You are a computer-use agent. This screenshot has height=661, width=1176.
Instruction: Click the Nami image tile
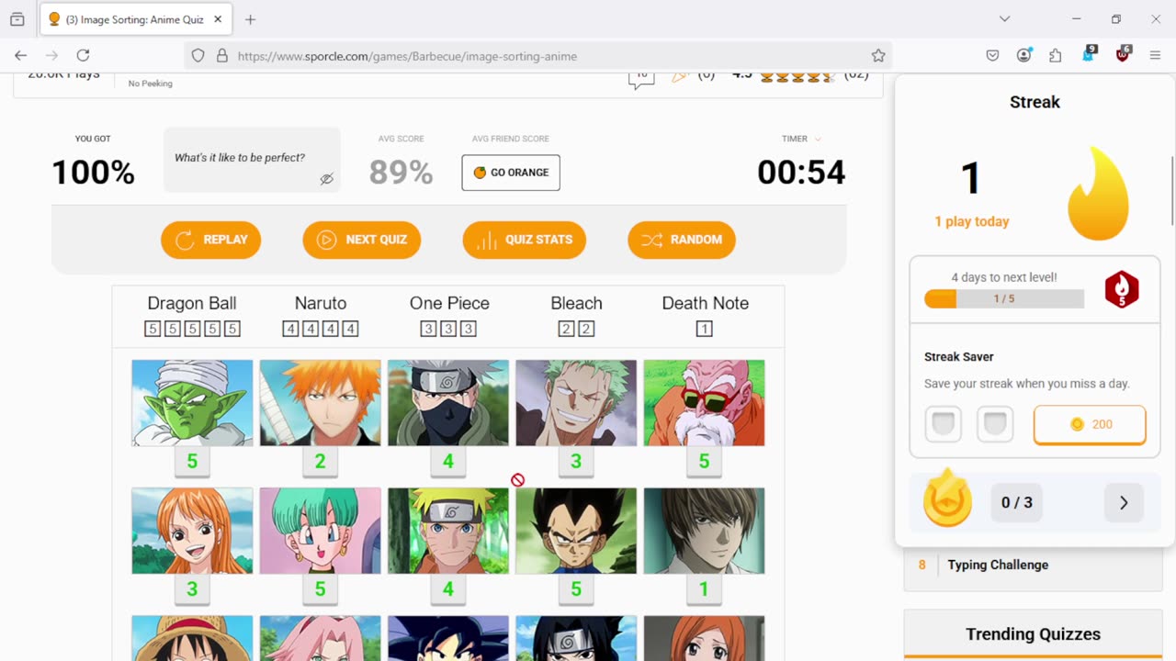pos(192,531)
